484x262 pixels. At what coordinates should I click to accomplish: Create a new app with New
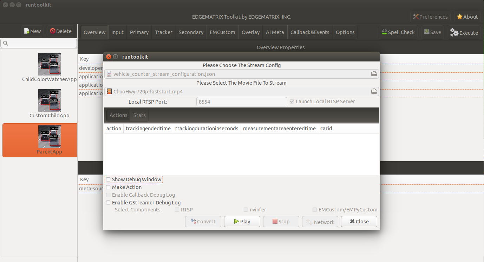click(x=32, y=31)
